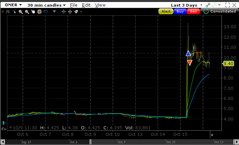This screenshot has width=239, height=145.
Task: Click the blue Buy button
Action: [x=180, y=12]
